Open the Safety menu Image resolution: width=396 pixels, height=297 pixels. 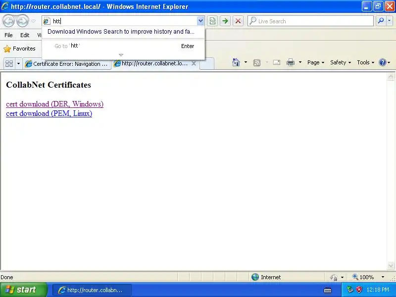(341, 63)
